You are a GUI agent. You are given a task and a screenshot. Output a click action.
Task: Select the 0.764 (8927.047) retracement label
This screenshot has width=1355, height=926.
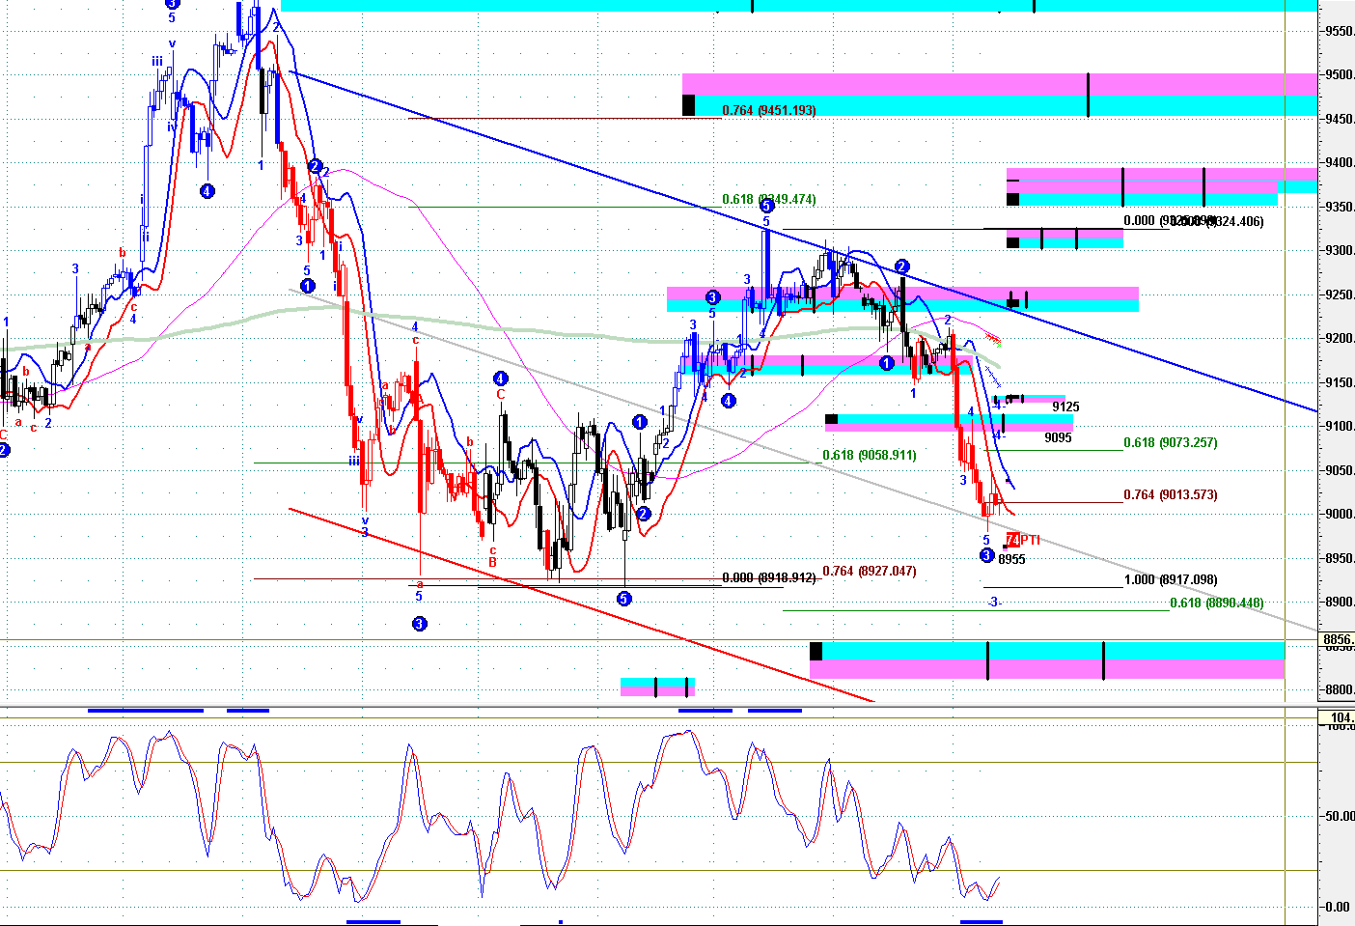(x=870, y=571)
